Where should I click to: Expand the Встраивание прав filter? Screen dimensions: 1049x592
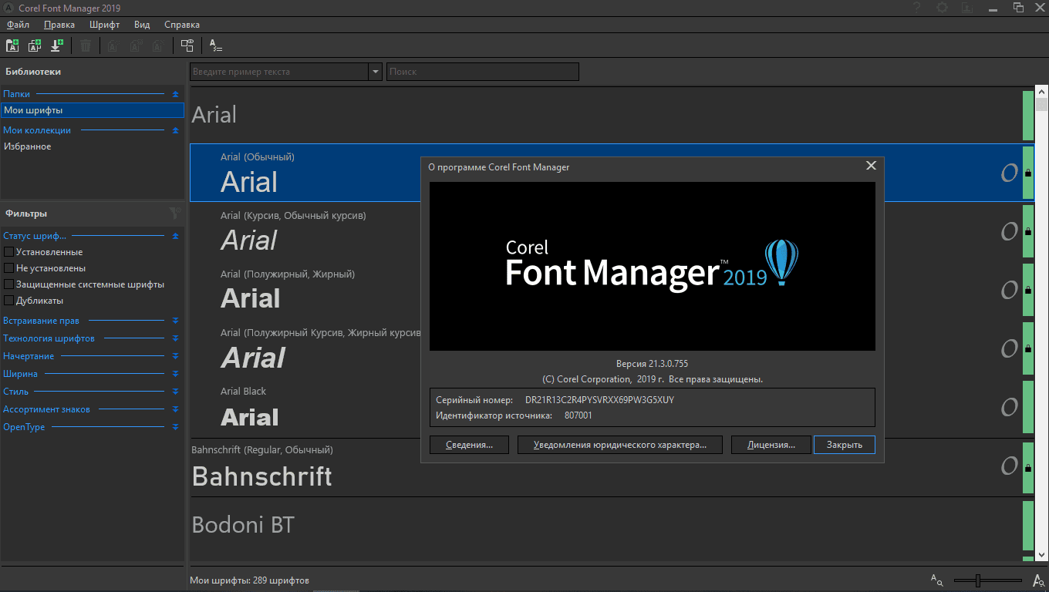175,321
